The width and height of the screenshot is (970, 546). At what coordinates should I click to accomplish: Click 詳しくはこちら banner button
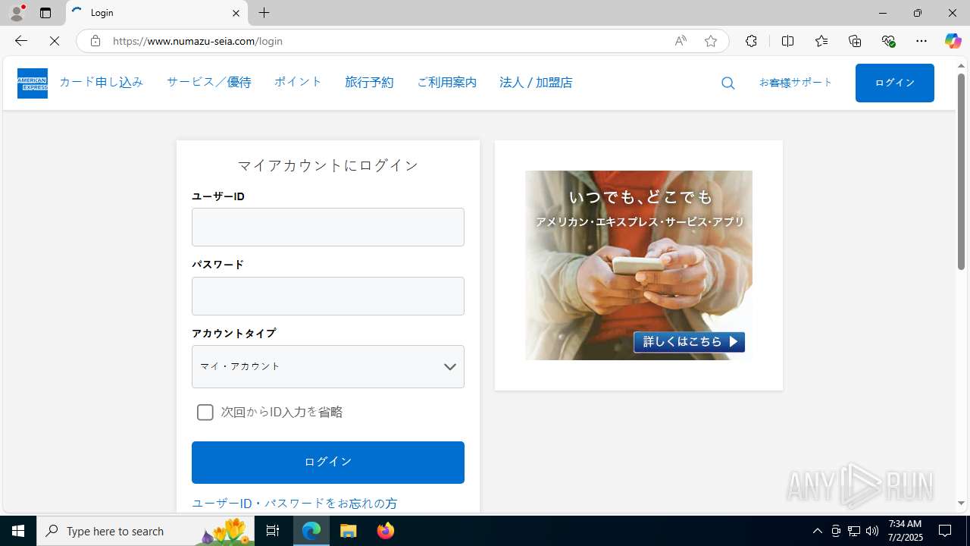(689, 342)
